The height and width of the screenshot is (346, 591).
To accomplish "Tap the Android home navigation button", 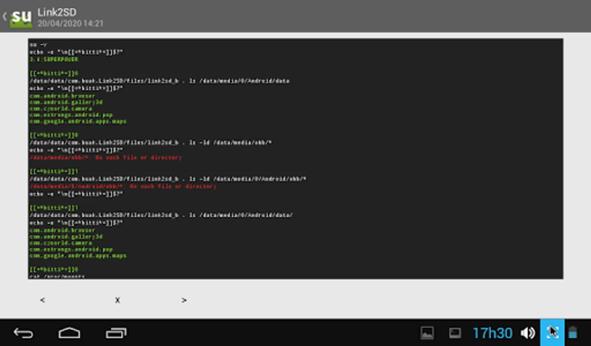I will [x=69, y=333].
